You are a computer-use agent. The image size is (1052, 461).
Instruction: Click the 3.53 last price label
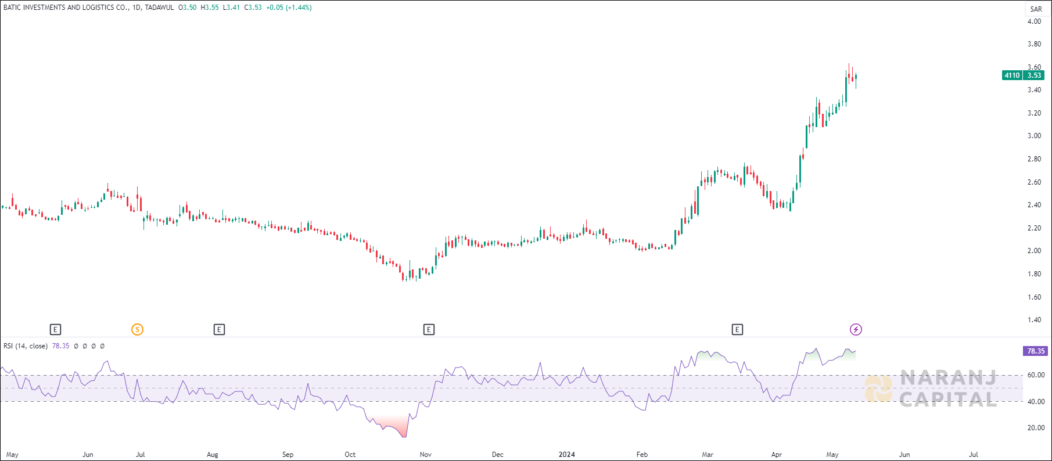[1034, 75]
